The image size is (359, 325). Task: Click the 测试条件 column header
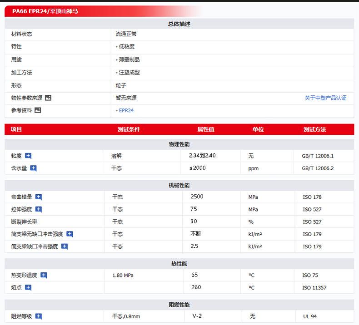[x=129, y=129]
